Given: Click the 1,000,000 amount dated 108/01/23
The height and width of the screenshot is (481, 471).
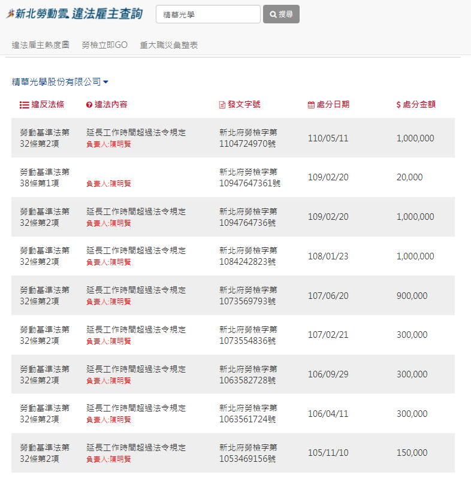Looking at the screenshot, I should 415,256.
